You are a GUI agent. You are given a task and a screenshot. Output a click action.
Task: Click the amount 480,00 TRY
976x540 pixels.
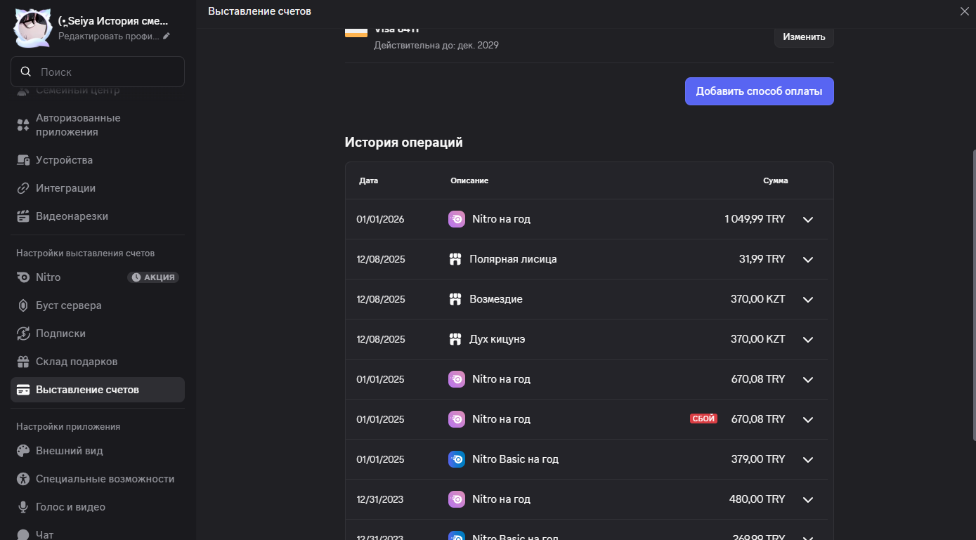[757, 499]
